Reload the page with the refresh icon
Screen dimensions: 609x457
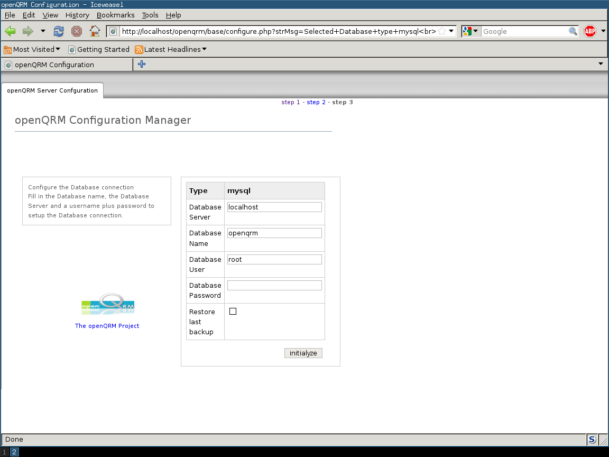(x=59, y=31)
